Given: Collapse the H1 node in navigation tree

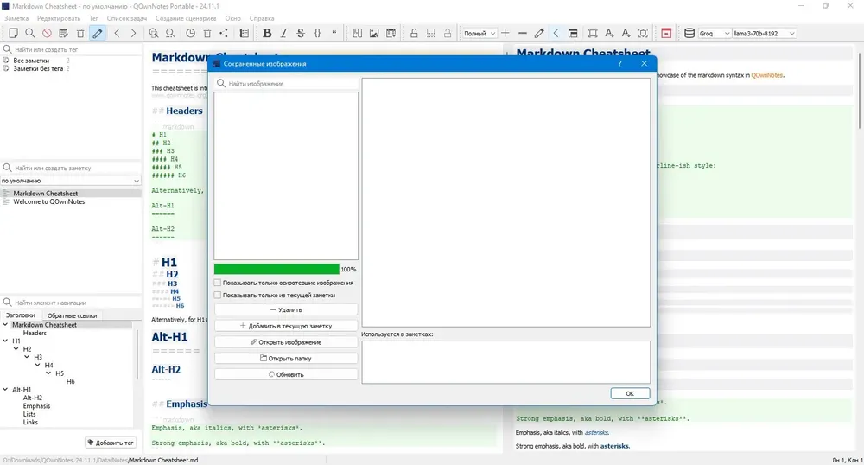Looking at the screenshot, I should 5,341.
